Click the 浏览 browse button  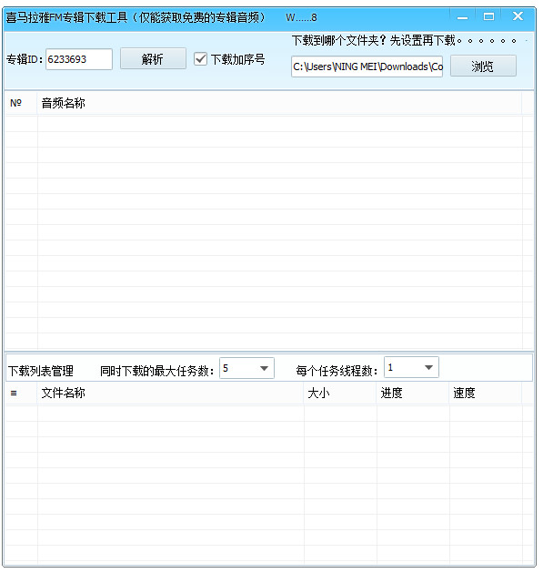[483, 67]
